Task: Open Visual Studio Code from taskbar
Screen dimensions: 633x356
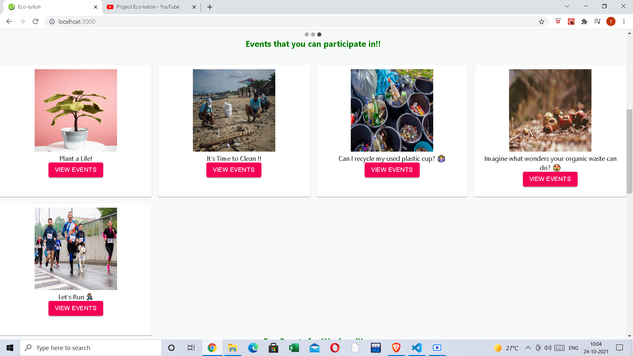Action: [417, 348]
